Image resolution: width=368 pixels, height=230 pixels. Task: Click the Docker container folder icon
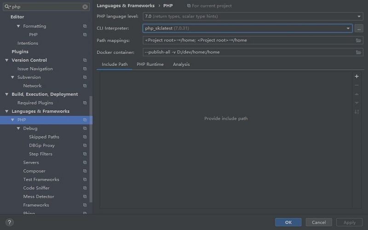tap(359, 52)
